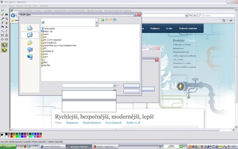Click the vertical scrollbar down arrow
The height and width of the screenshot is (149, 238).
click(x=236, y=127)
